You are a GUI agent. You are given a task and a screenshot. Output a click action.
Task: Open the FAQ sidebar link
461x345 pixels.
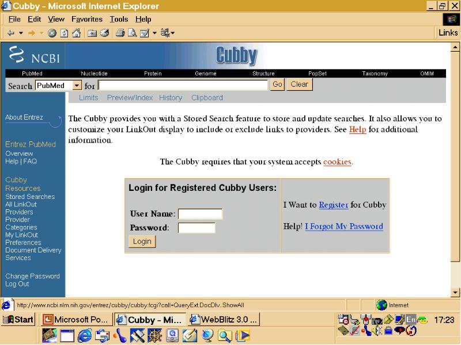click(30, 162)
